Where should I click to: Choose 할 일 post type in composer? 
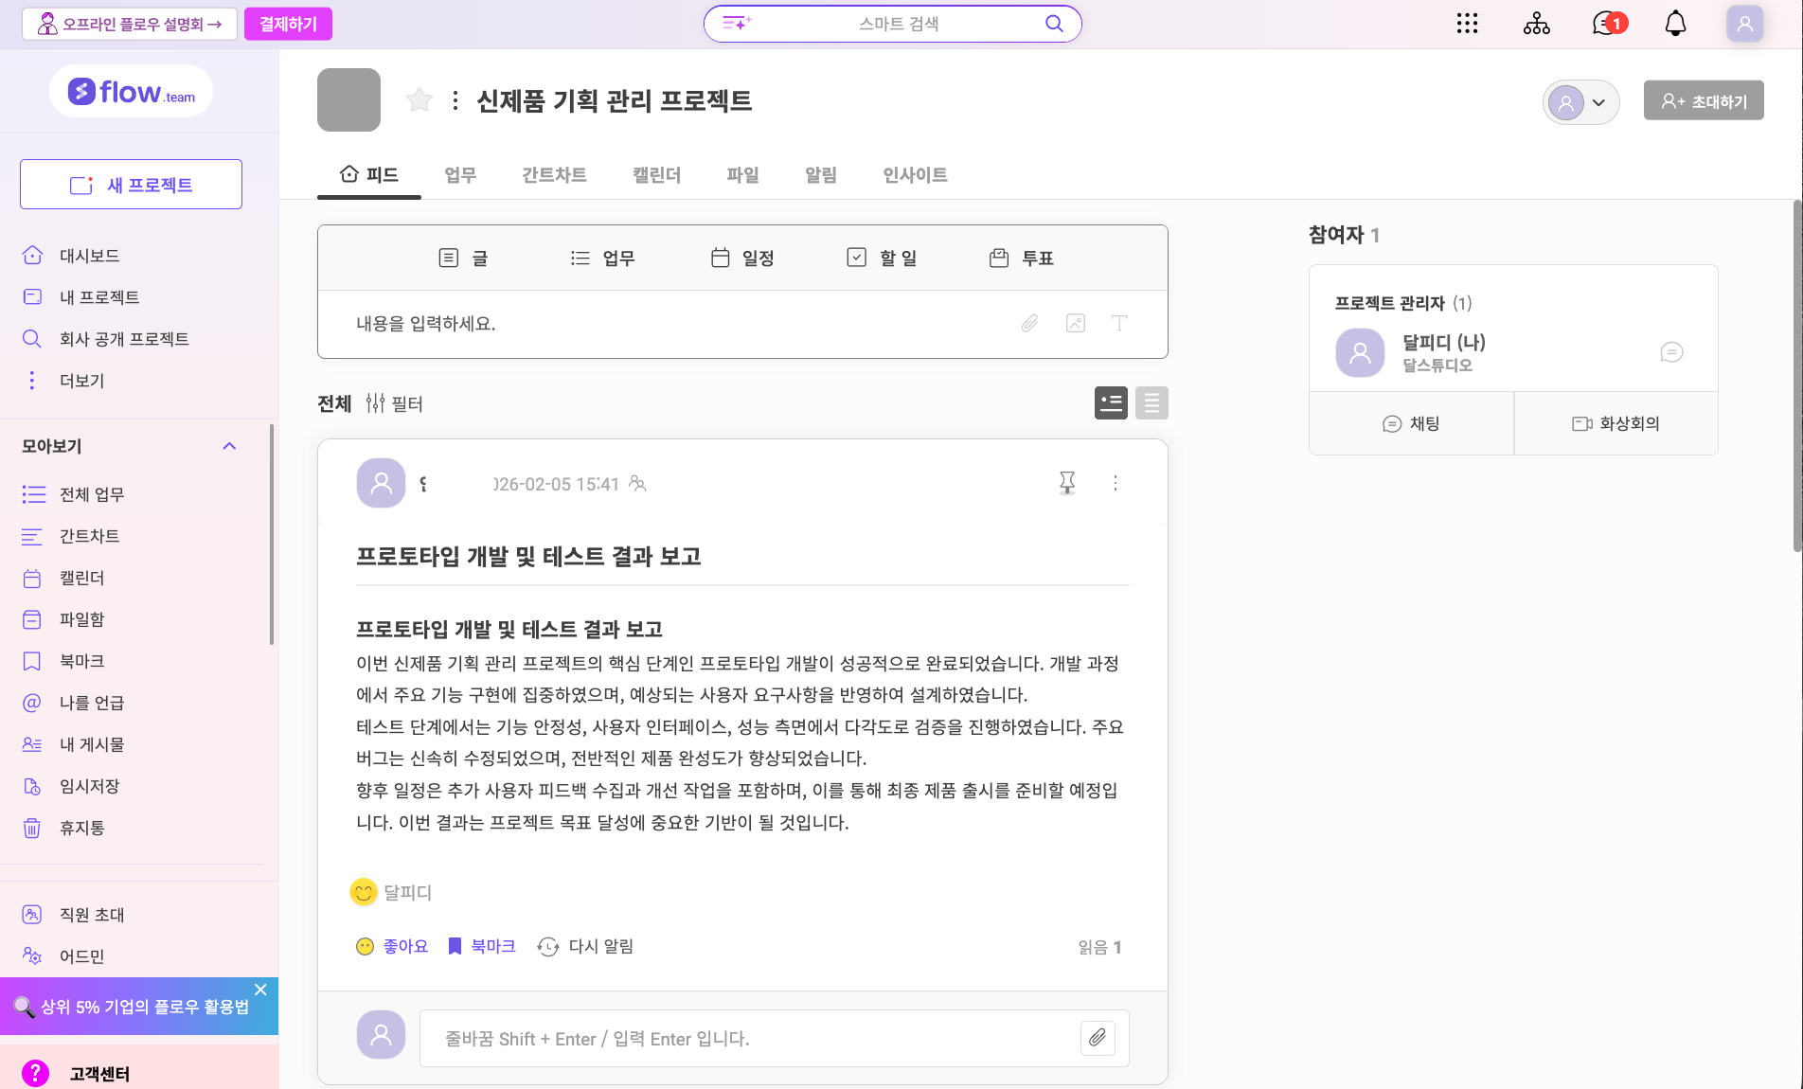(882, 258)
